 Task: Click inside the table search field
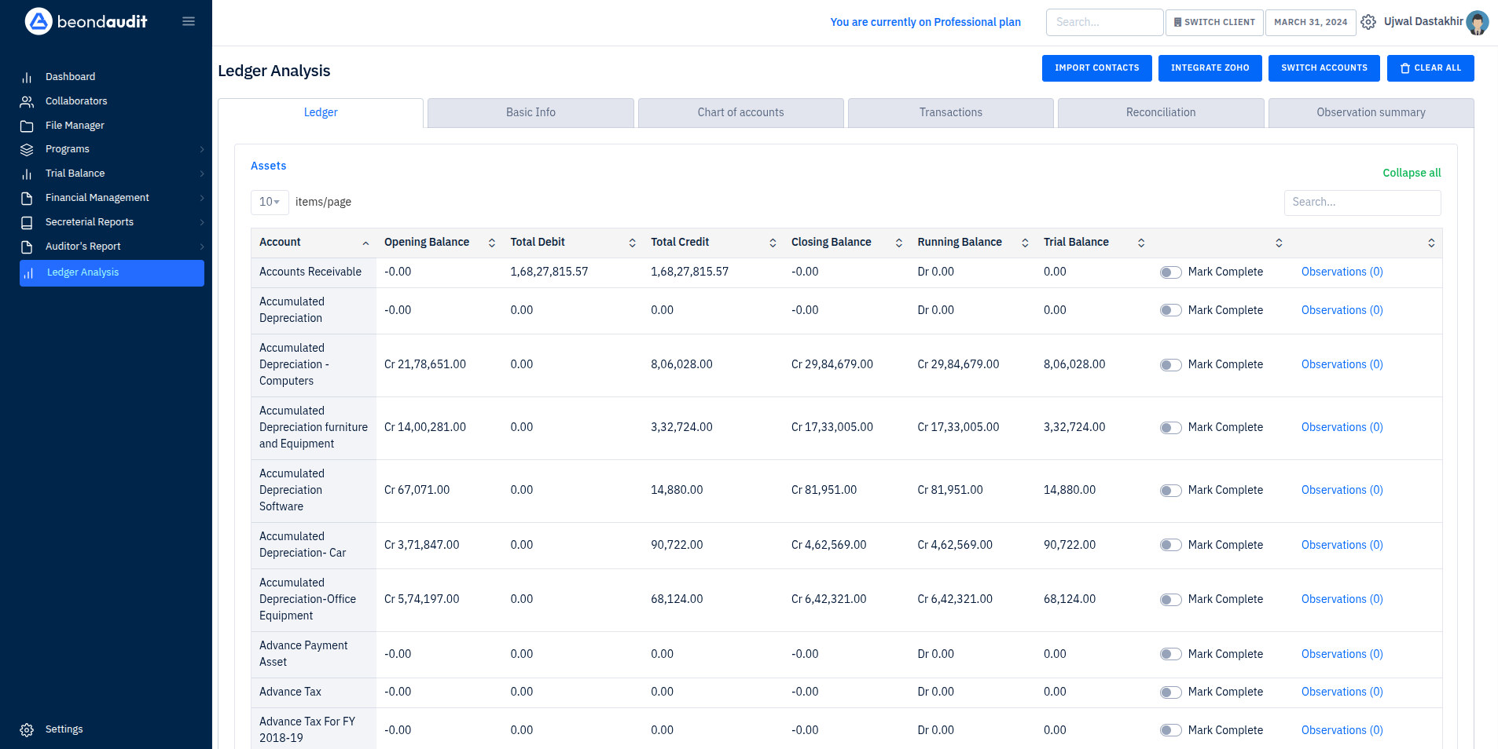[x=1362, y=202]
